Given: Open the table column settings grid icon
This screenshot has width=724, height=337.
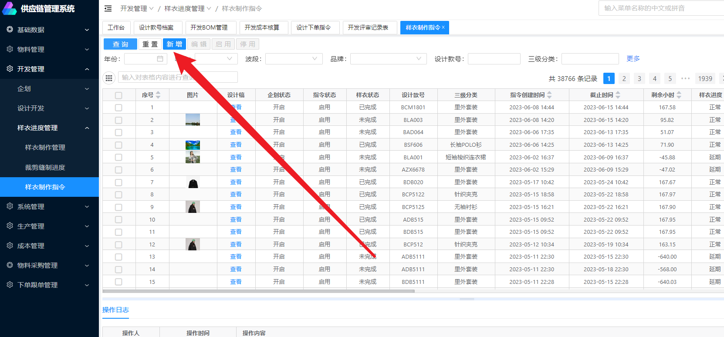Looking at the screenshot, I should point(109,78).
